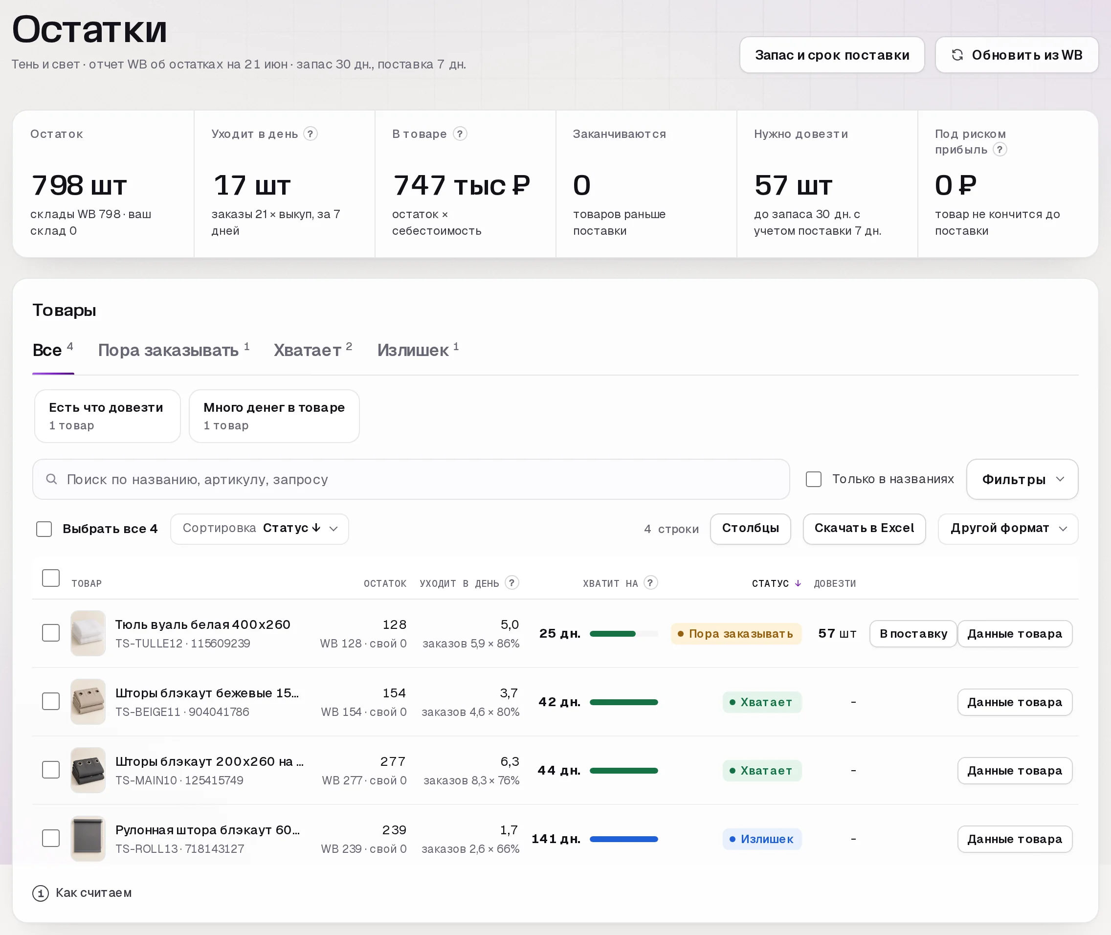Image resolution: width=1111 pixels, height=935 pixels.
Task: Tick the Выбрать все 4 checkbox
Action: coord(44,529)
